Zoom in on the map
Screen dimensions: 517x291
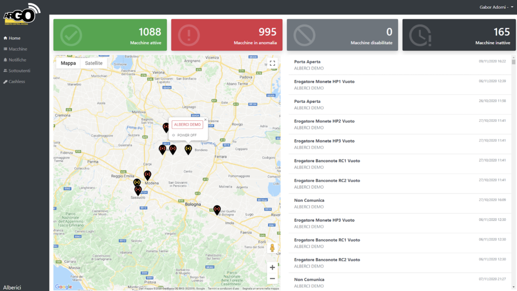pyautogui.click(x=272, y=268)
